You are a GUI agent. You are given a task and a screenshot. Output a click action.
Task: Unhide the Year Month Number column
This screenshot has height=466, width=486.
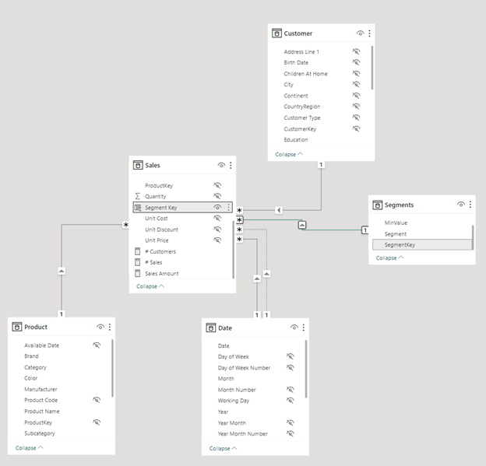click(290, 433)
